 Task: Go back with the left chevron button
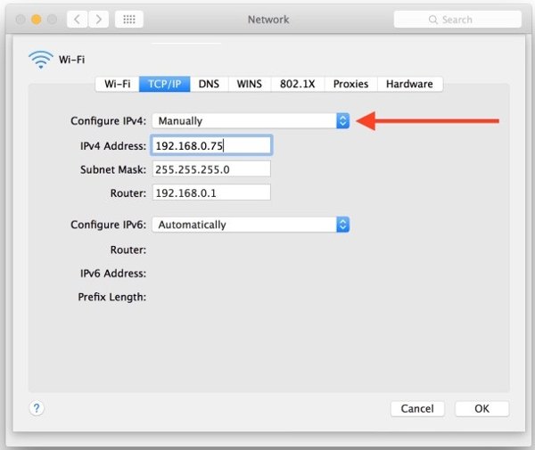[78, 19]
